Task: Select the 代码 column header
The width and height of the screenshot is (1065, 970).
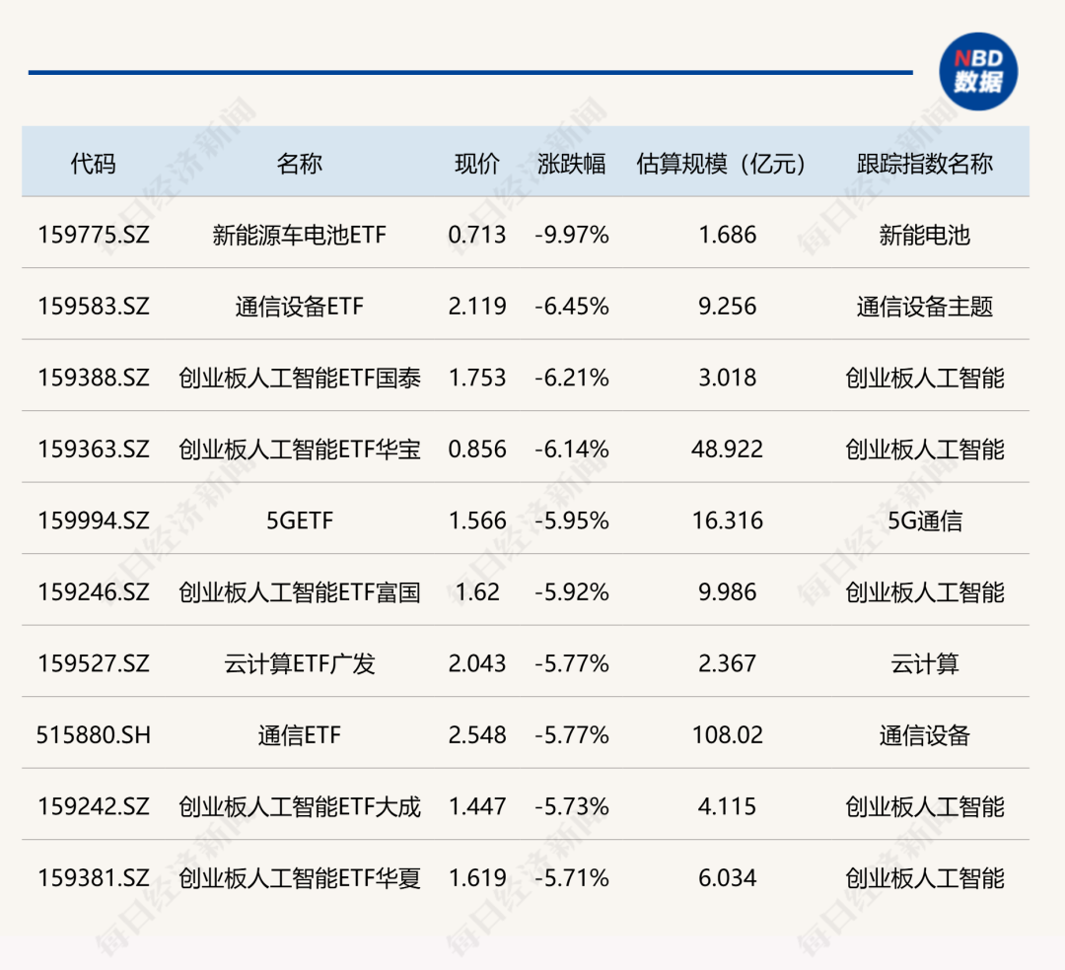Action: 93,164
